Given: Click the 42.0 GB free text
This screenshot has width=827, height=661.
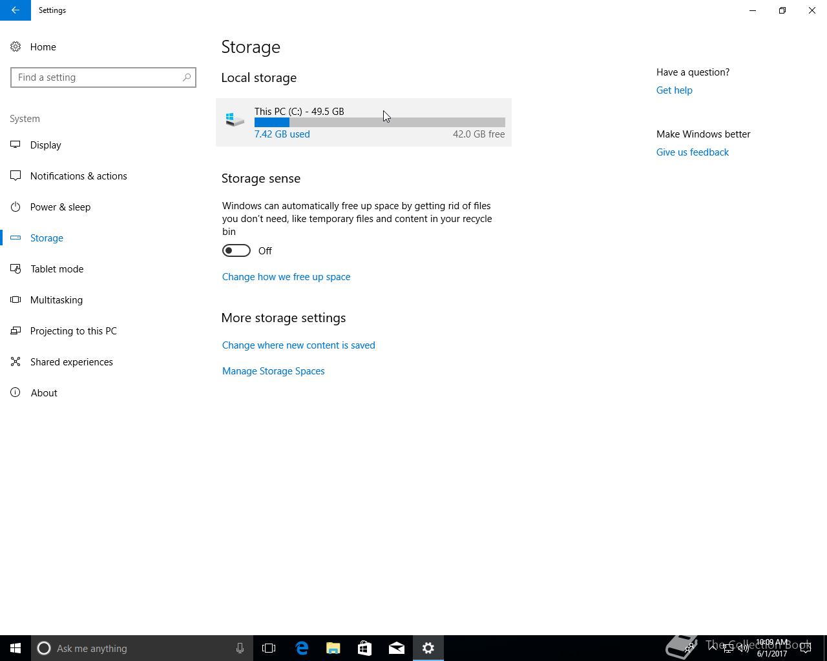Looking at the screenshot, I should click(x=479, y=134).
